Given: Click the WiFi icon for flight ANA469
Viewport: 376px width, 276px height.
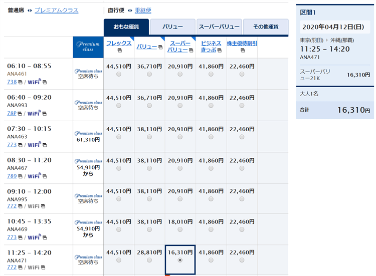Looking at the screenshot, I should [x=34, y=237].
